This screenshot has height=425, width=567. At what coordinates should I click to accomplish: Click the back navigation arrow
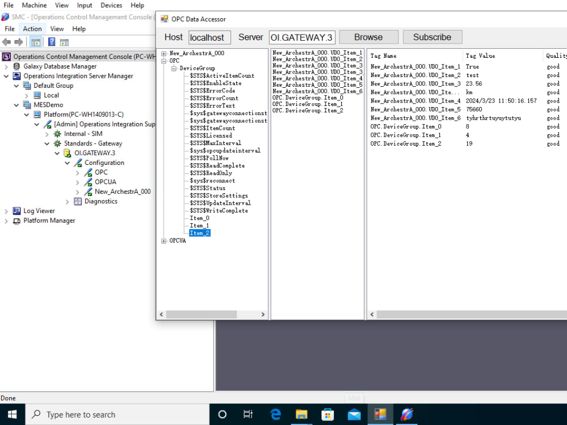coord(7,41)
